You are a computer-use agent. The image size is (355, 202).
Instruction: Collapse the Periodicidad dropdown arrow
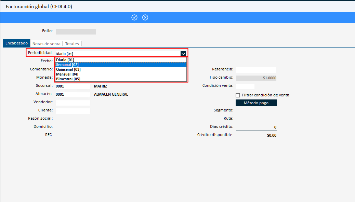click(x=183, y=53)
